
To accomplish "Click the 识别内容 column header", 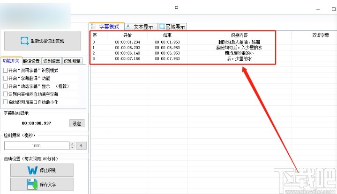I will point(239,35).
